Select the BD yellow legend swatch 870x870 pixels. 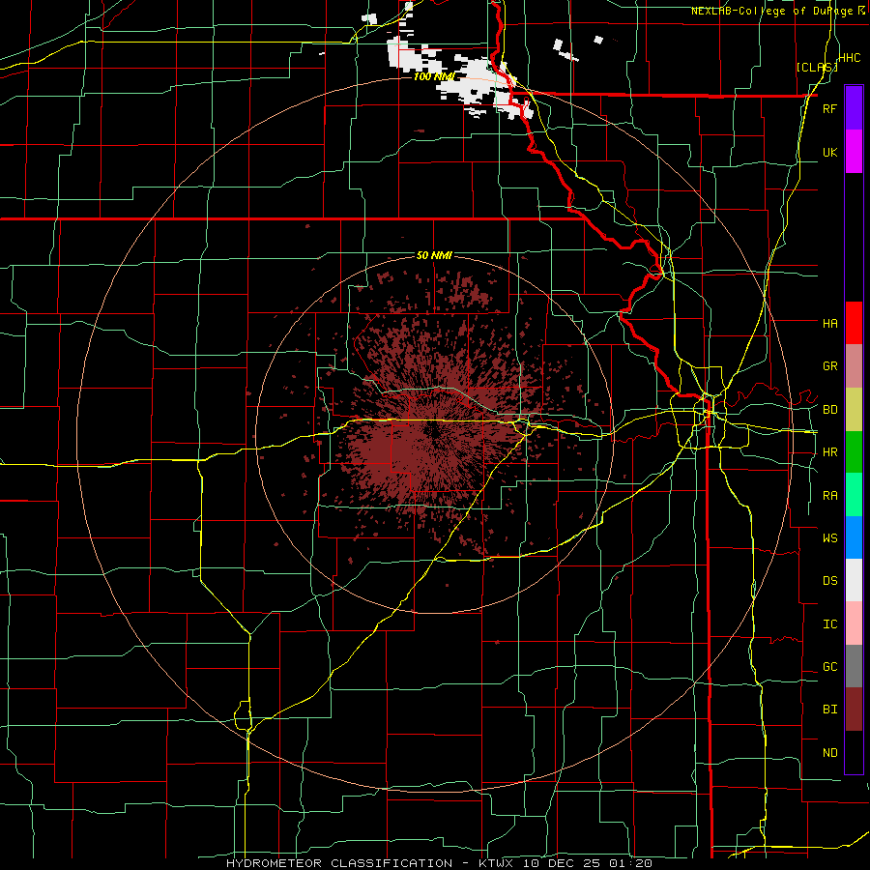click(854, 410)
